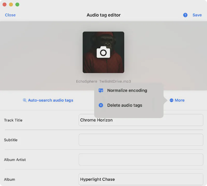Select the Album field containing Hyperlight Chase
207x186 pixels.
click(141, 179)
